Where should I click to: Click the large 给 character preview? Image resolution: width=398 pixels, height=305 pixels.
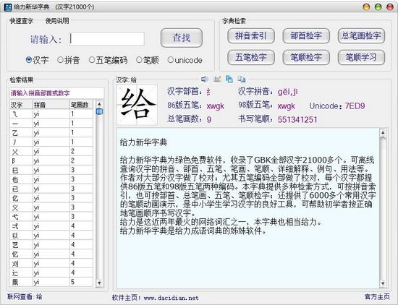pos(137,105)
